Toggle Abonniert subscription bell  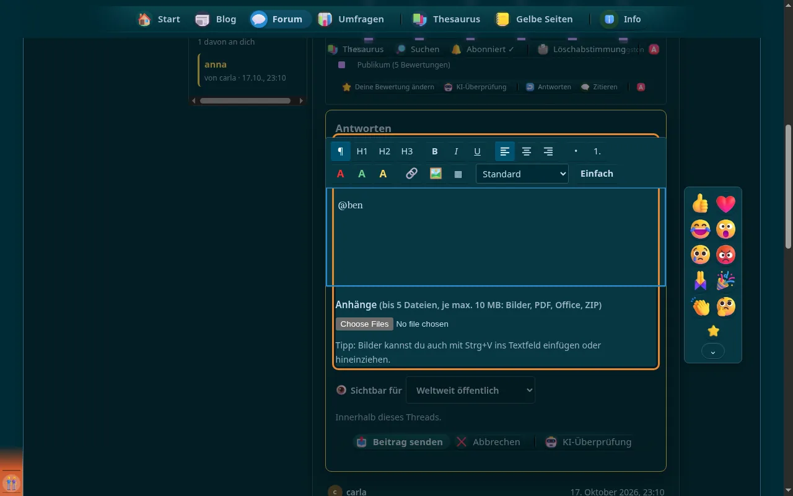coord(483,49)
